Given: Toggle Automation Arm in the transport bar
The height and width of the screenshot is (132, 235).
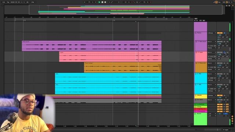Looking at the screenshot, I should (x=112, y=2).
